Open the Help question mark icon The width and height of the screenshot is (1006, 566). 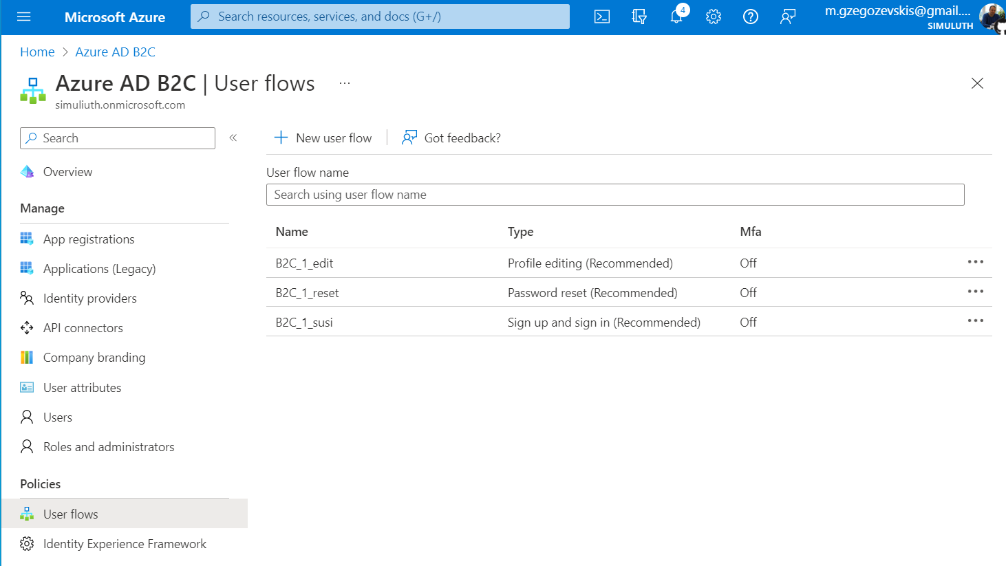[x=751, y=17]
